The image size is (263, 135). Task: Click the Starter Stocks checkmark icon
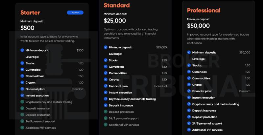point(22,63)
